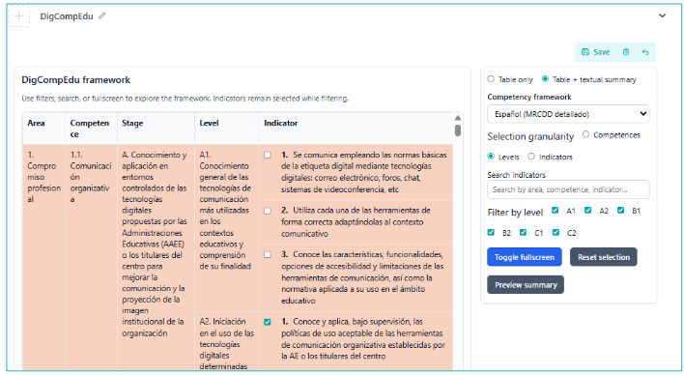Check indicator 2 'Utiliza cada una de las herramientas'
The image size is (684, 375).
(x=268, y=211)
